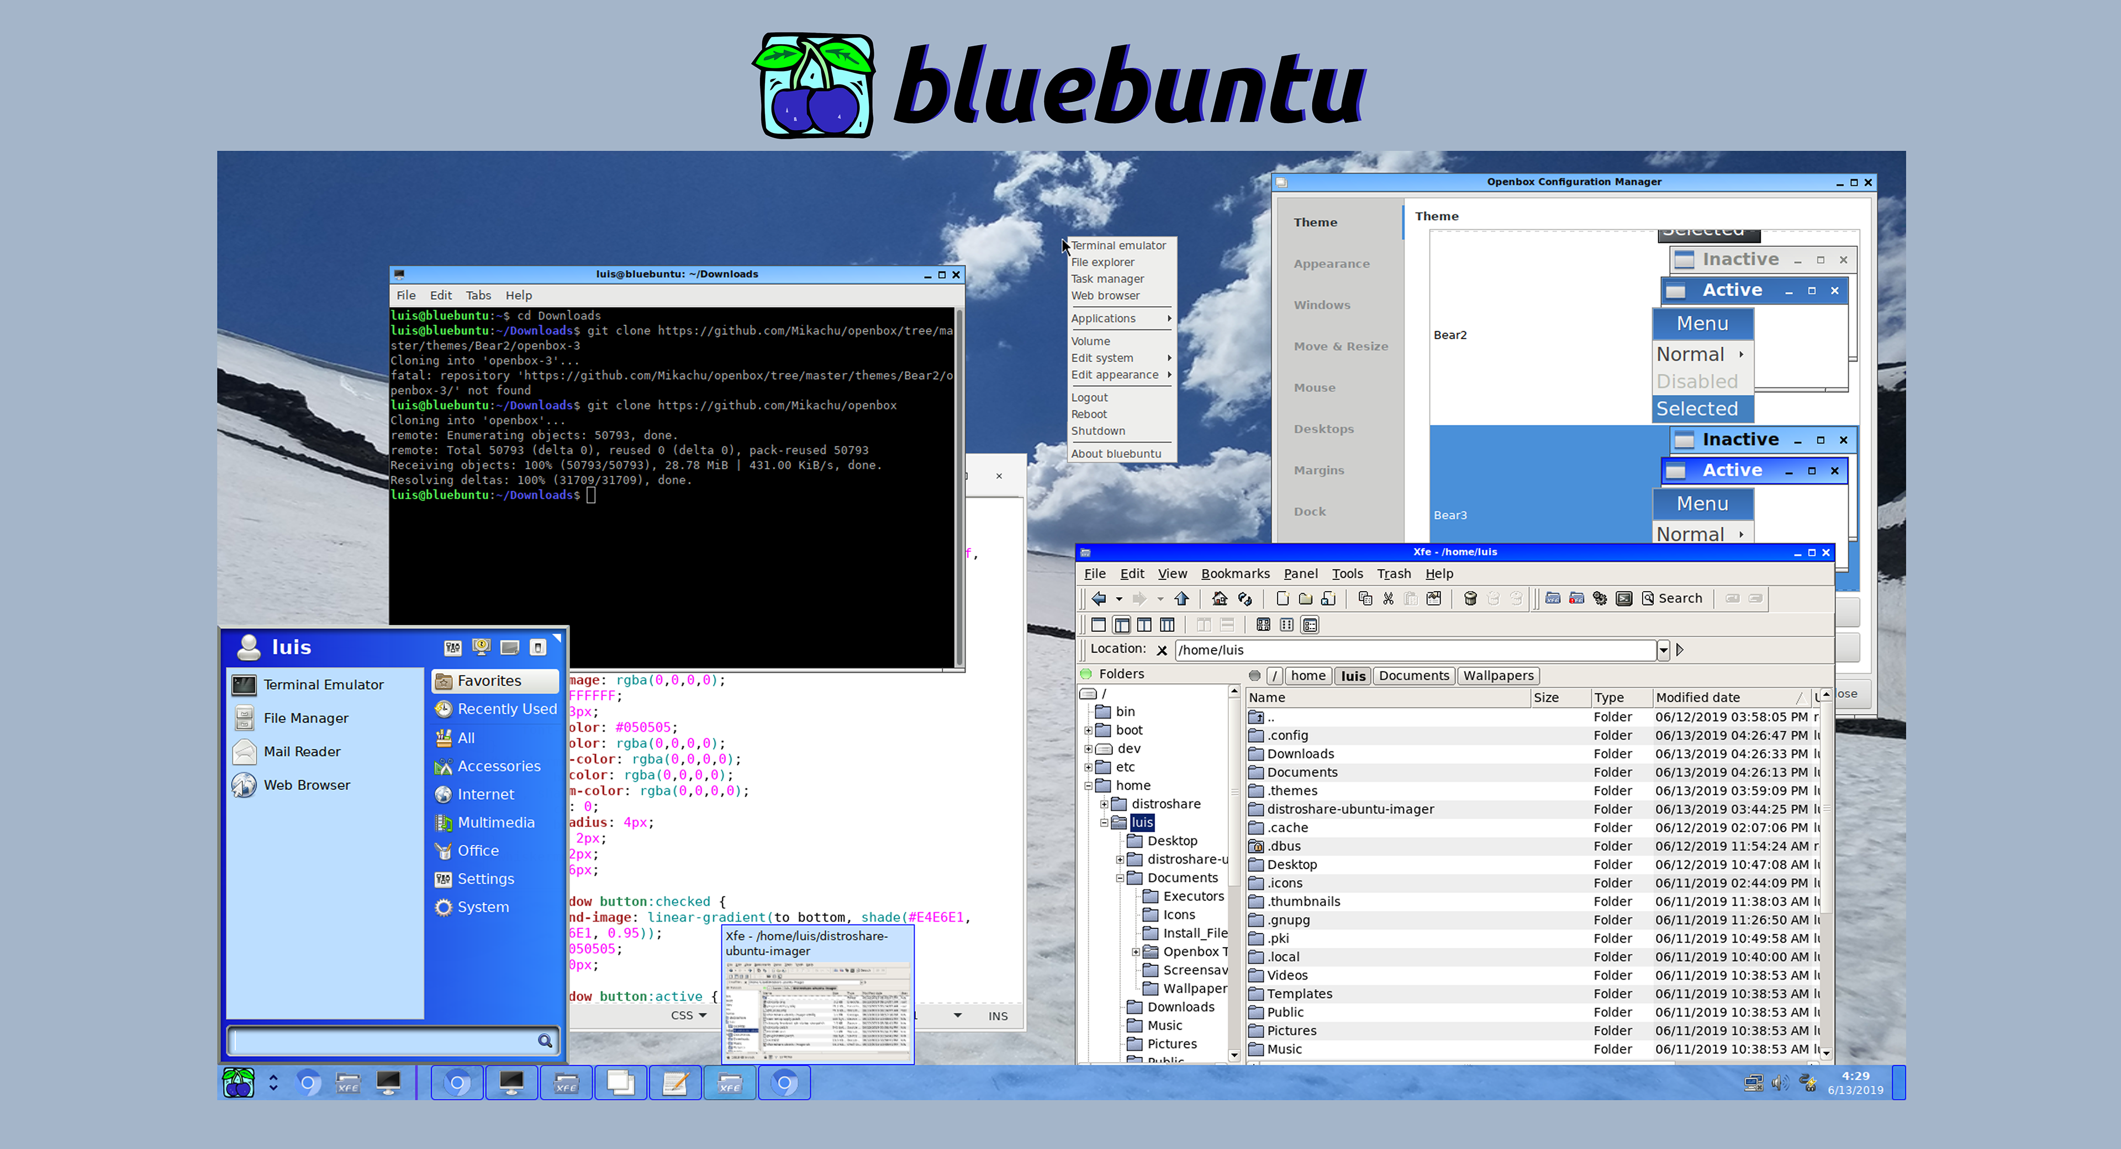Jump to Documents breadcrumb in Xfe

pos(1414,675)
